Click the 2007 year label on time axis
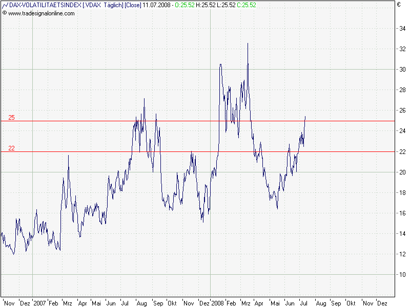The height and width of the screenshot is (307, 410). [40, 303]
